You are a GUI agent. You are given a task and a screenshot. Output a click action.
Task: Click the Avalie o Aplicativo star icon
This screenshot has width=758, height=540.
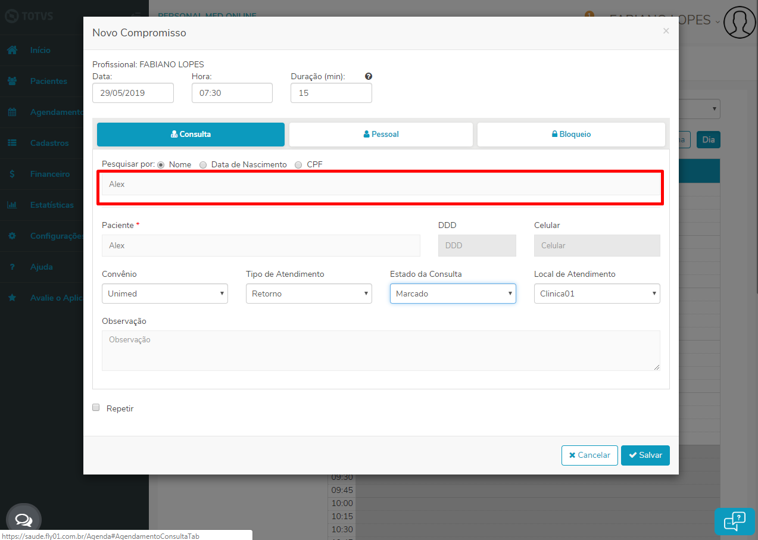click(12, 298)
